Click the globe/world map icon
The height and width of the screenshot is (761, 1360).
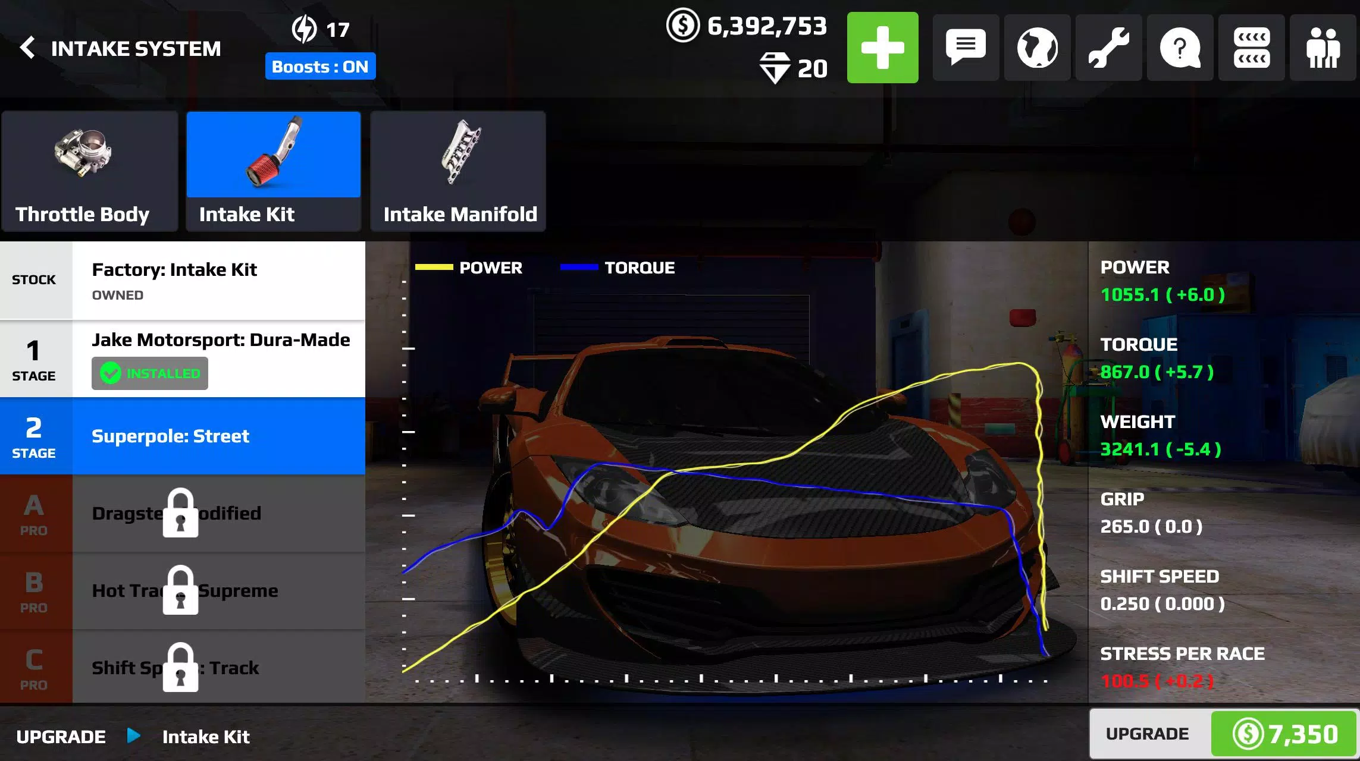click(x=1038, y=47)
